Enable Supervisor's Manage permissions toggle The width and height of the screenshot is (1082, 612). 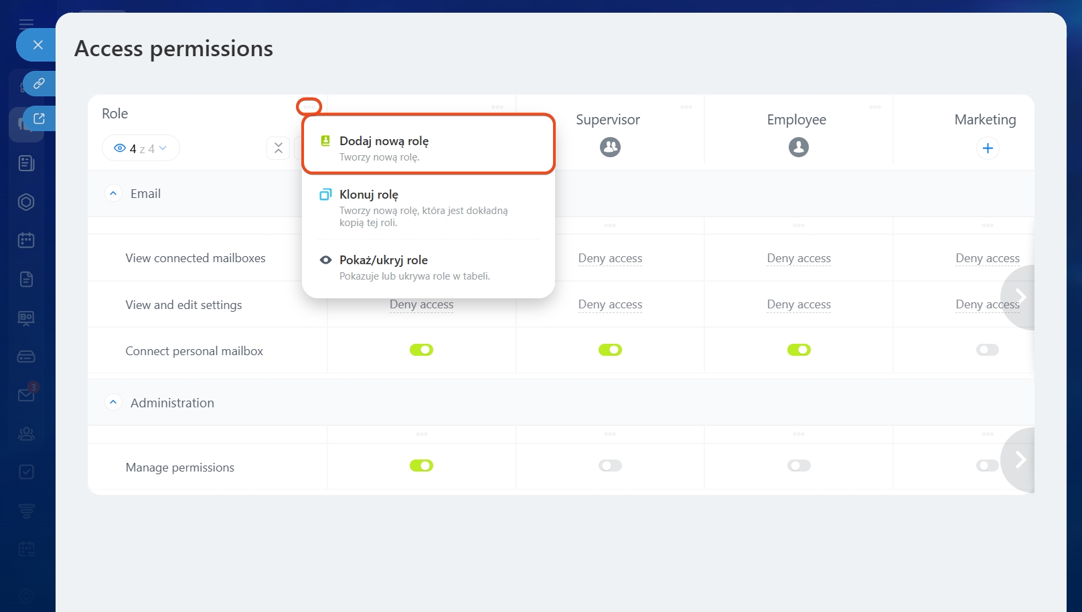[610, 466]
